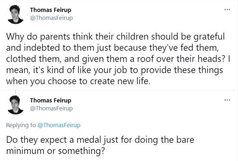
Task: Expand the three-dot menu on the reply tweet
Action: 227,100
